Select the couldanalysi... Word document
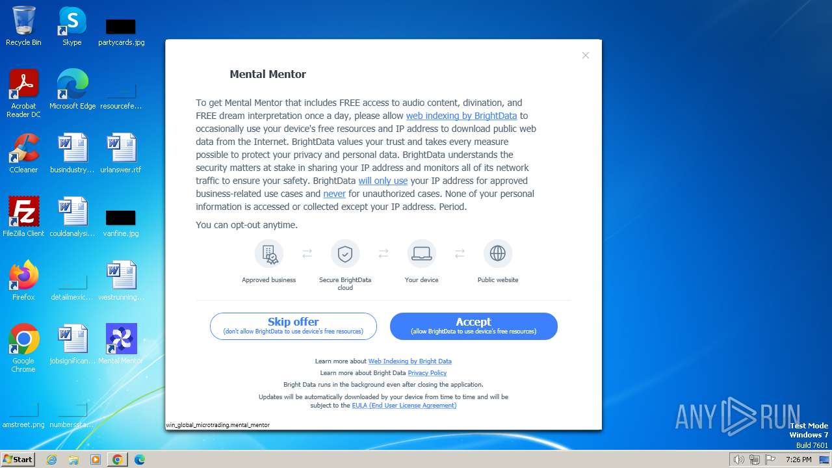This screenshot has height=468, width=832. (72, 217)
